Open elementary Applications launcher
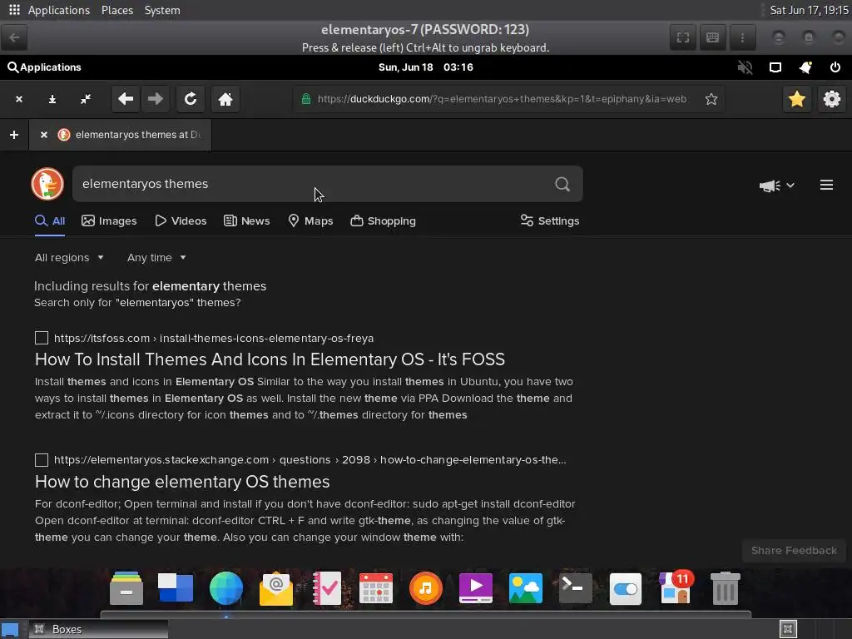 click(44, 67)
